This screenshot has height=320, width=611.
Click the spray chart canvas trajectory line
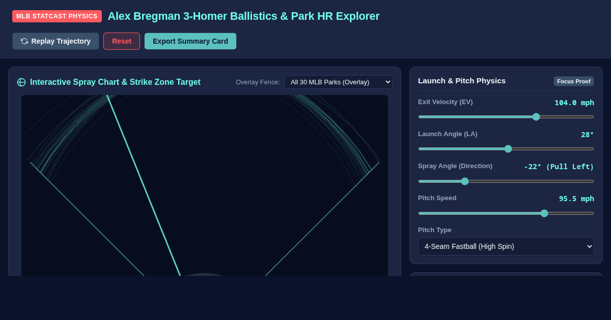(x=144, y=185)
